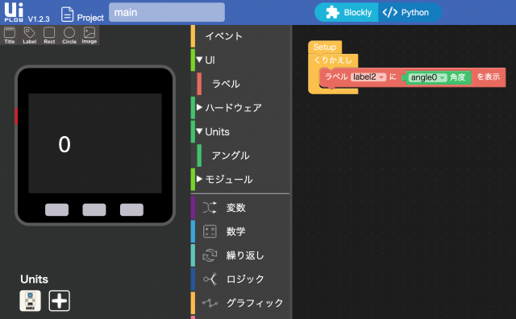516x319 pixels.
Task: Add a new unit with plus button
Action: [x=60, y=300]
